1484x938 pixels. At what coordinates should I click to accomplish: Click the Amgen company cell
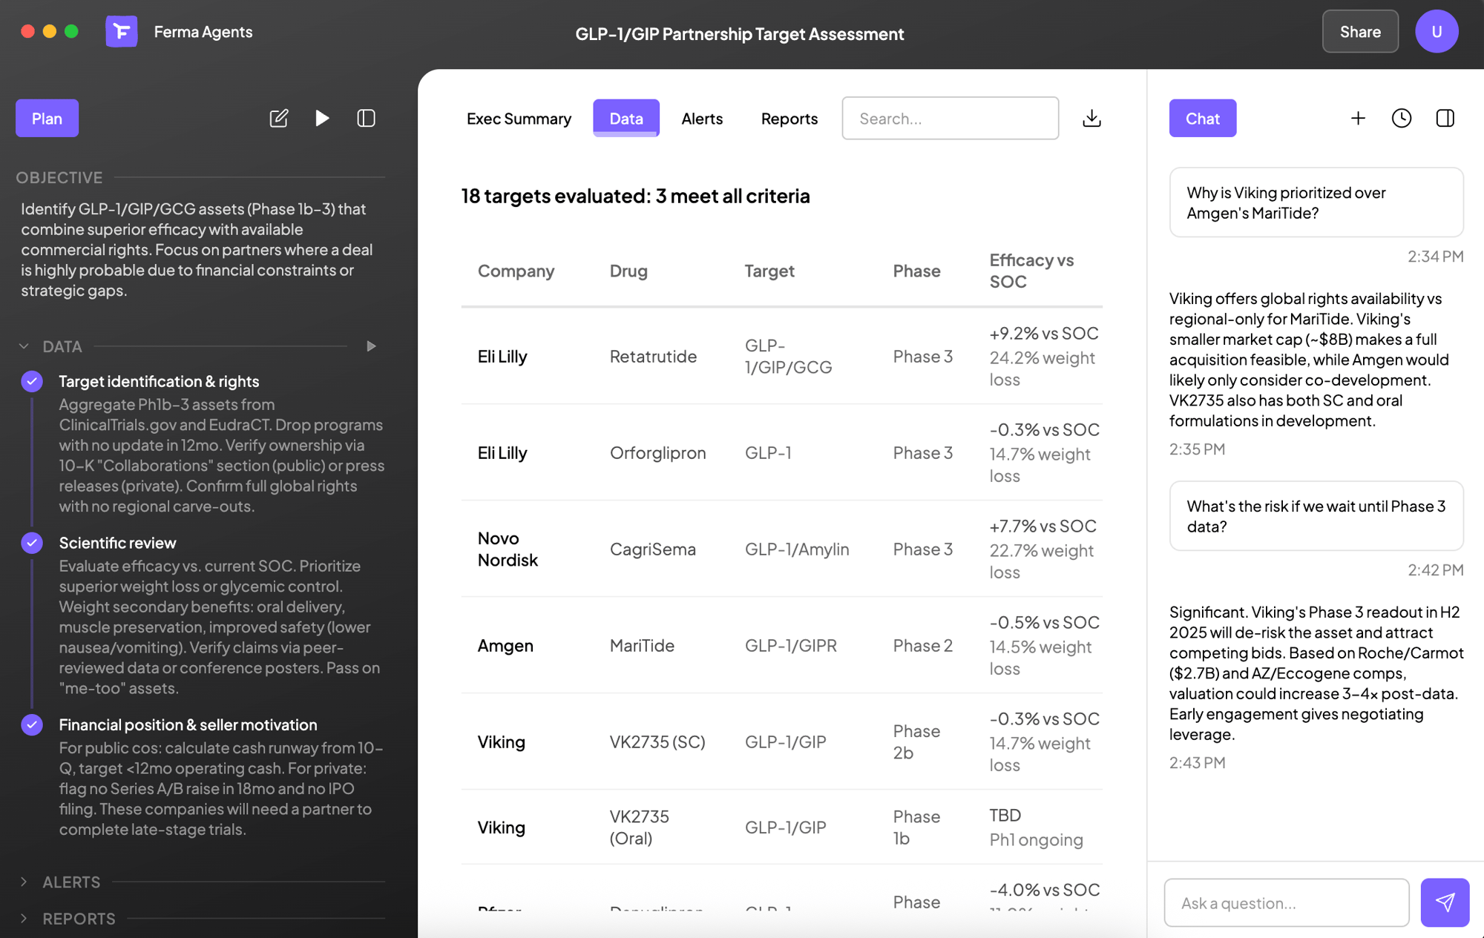click(x=505, y=646)
